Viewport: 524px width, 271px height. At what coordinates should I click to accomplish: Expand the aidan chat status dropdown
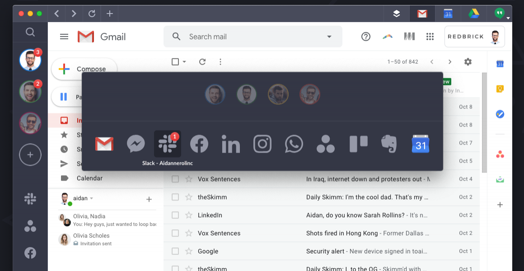[x=92, y=198]
